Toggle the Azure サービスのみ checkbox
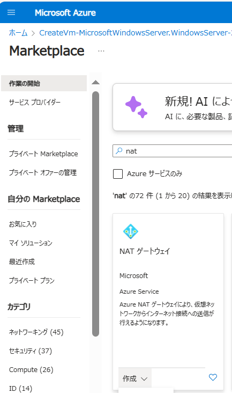This screenshot has width=232, height=393. click(118, 174)
